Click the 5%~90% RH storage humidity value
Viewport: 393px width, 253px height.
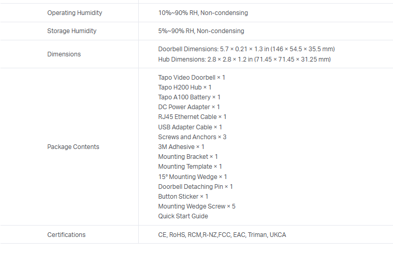click(201, 31)
